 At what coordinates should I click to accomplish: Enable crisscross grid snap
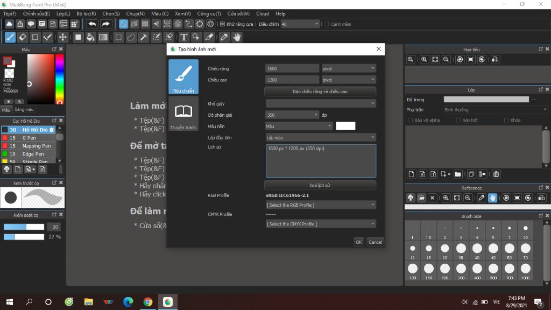point(145,24)
